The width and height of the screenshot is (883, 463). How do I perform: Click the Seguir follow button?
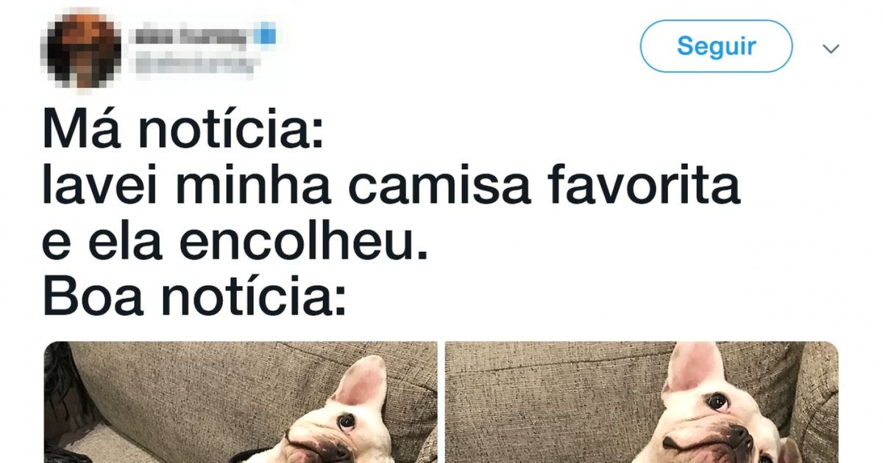click(x=716, y=46)
